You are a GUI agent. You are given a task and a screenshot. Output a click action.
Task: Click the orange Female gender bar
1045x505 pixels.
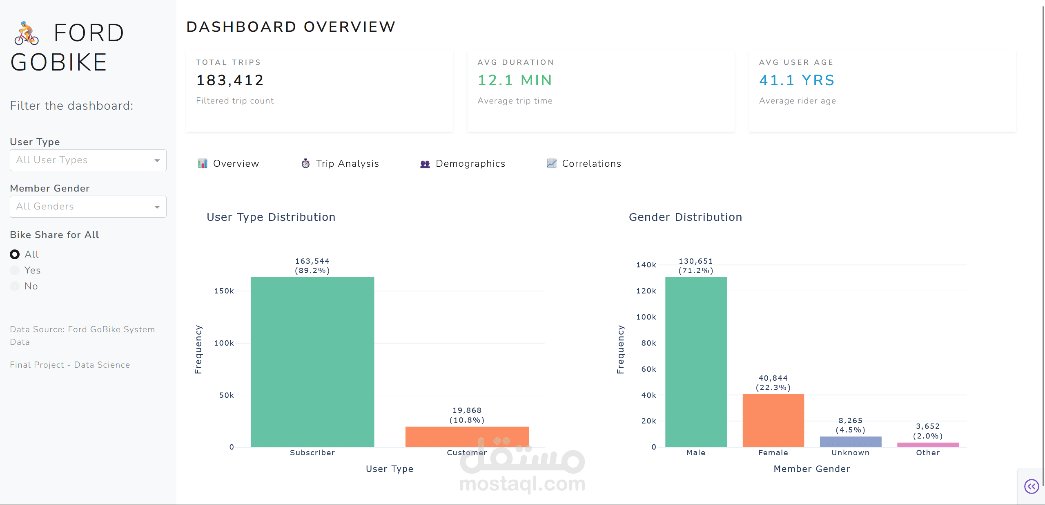click(773, 420)
